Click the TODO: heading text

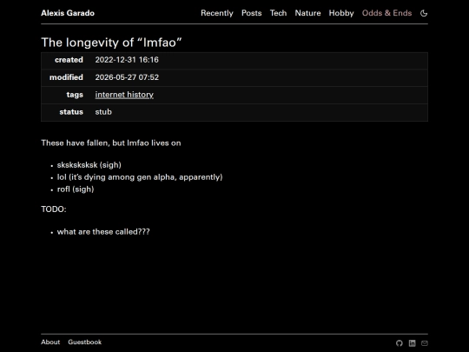tap(54, 209)
